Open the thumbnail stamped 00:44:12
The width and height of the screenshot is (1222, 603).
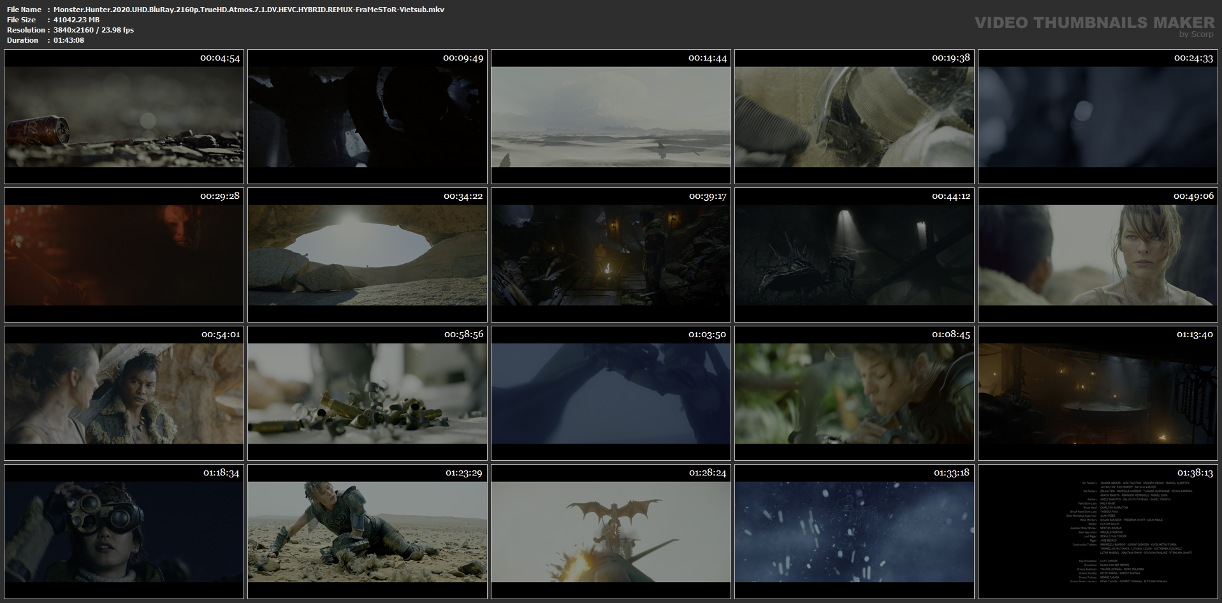(x=854, y=255)
